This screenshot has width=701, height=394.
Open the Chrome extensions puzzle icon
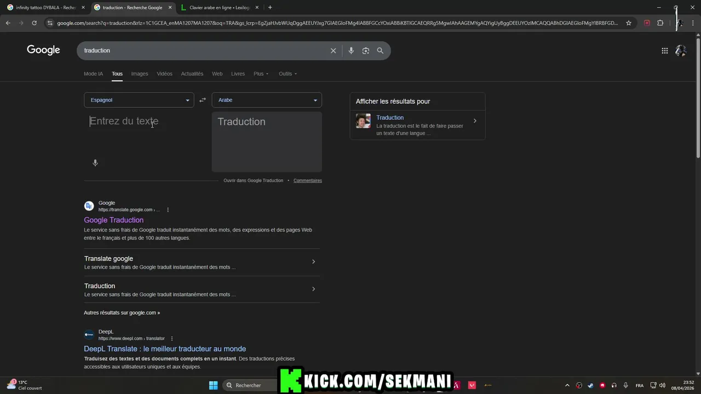tap(660, 23)
